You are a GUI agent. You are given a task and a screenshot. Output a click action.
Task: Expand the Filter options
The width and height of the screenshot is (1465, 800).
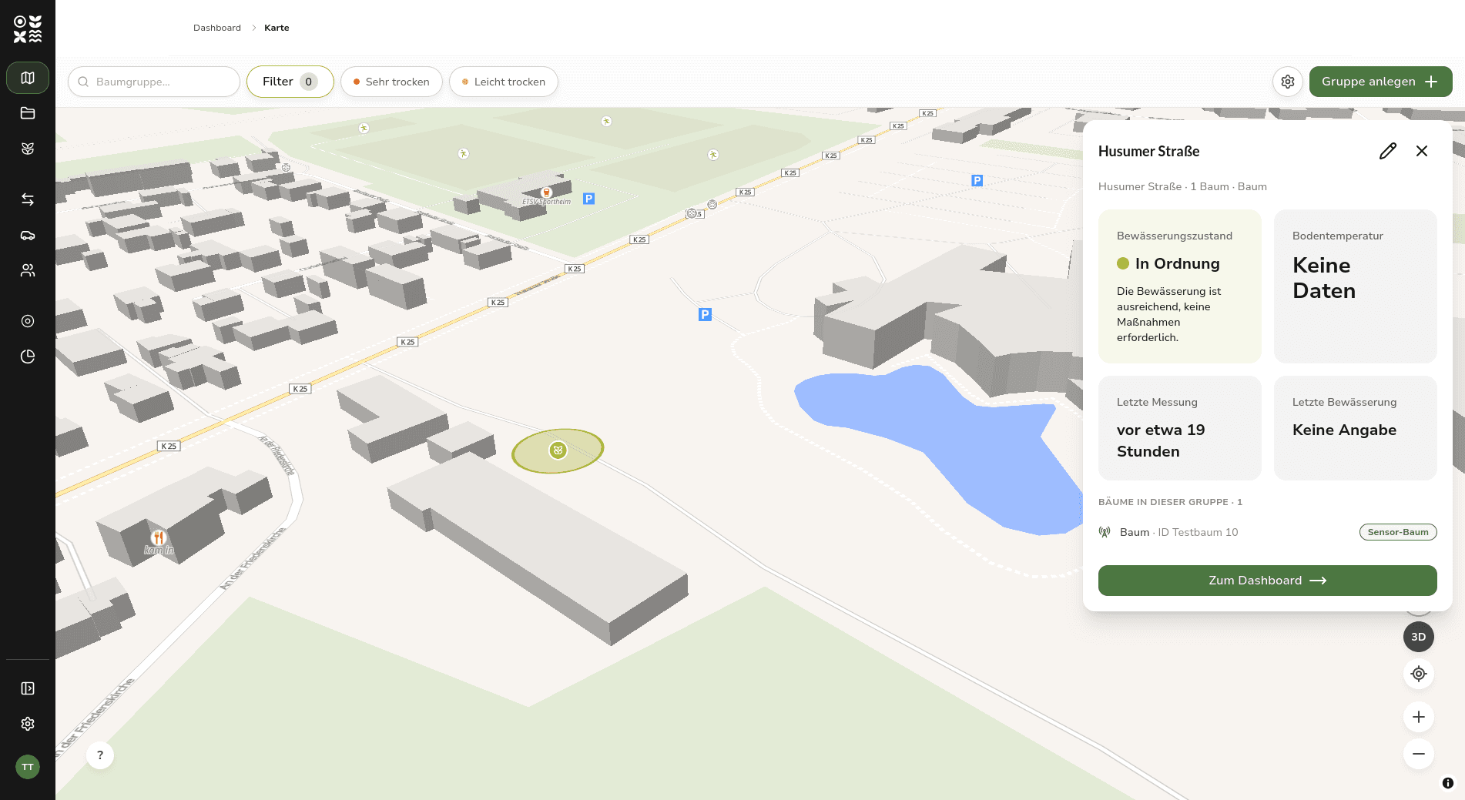tap(290, 82)
